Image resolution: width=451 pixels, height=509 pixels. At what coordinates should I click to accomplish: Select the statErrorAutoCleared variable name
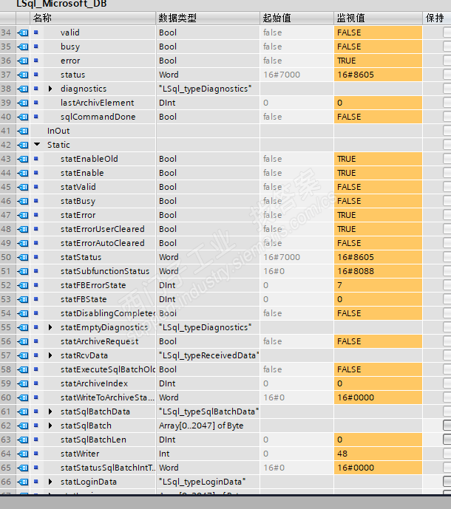click(102, 243)
